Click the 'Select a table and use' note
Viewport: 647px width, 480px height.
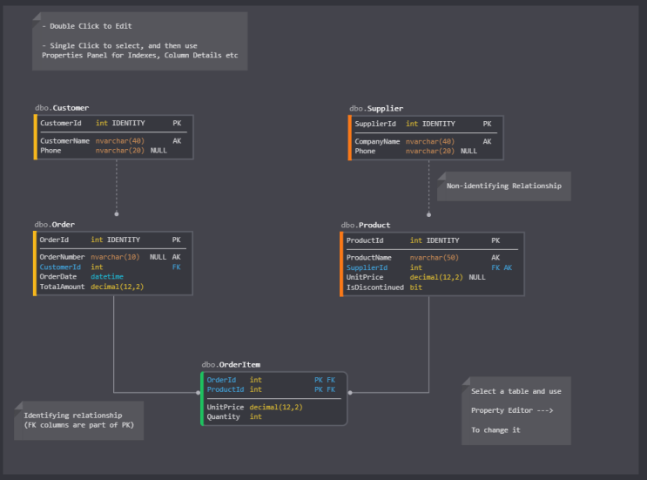516,410
